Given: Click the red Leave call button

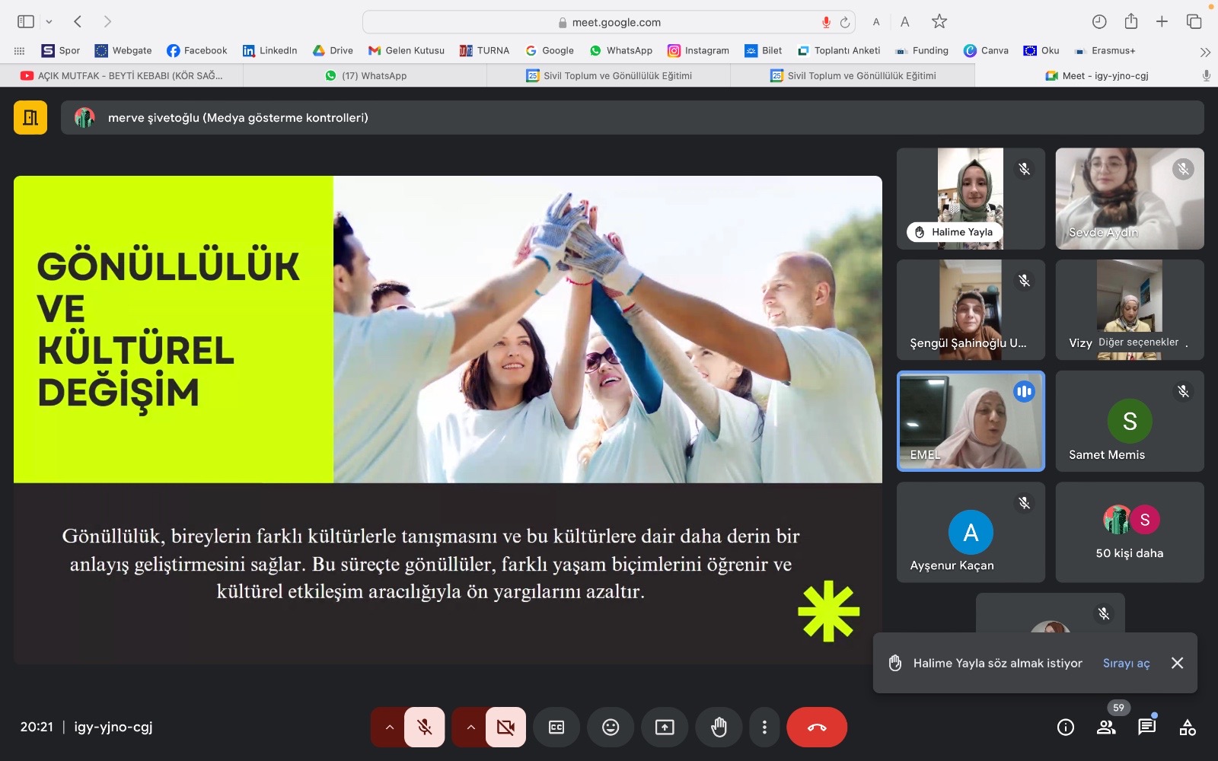Looking at the screenshot, I should click(816, 728).
